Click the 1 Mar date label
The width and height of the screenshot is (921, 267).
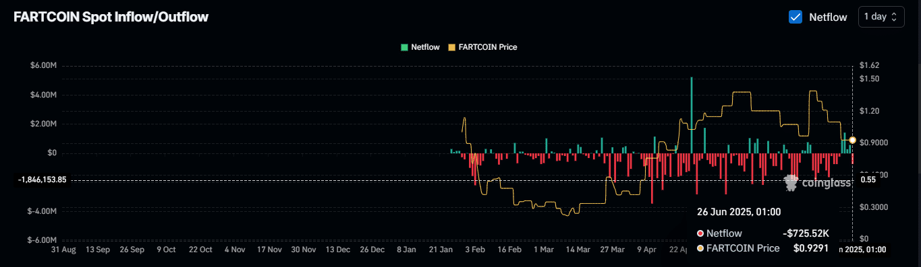[x=544, y=250]
